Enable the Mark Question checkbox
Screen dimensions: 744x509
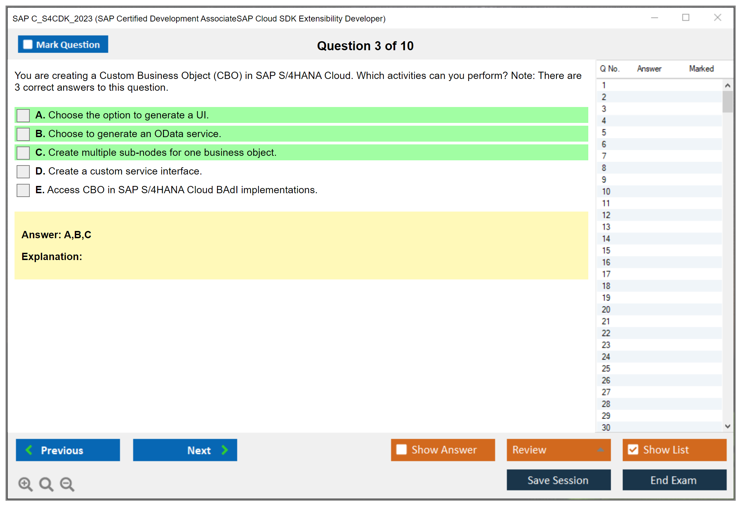pyautogui.click(x=28, y=44)
